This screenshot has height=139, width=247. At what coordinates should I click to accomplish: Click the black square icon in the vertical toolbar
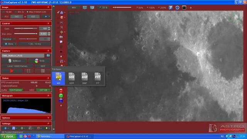[61, 51]
